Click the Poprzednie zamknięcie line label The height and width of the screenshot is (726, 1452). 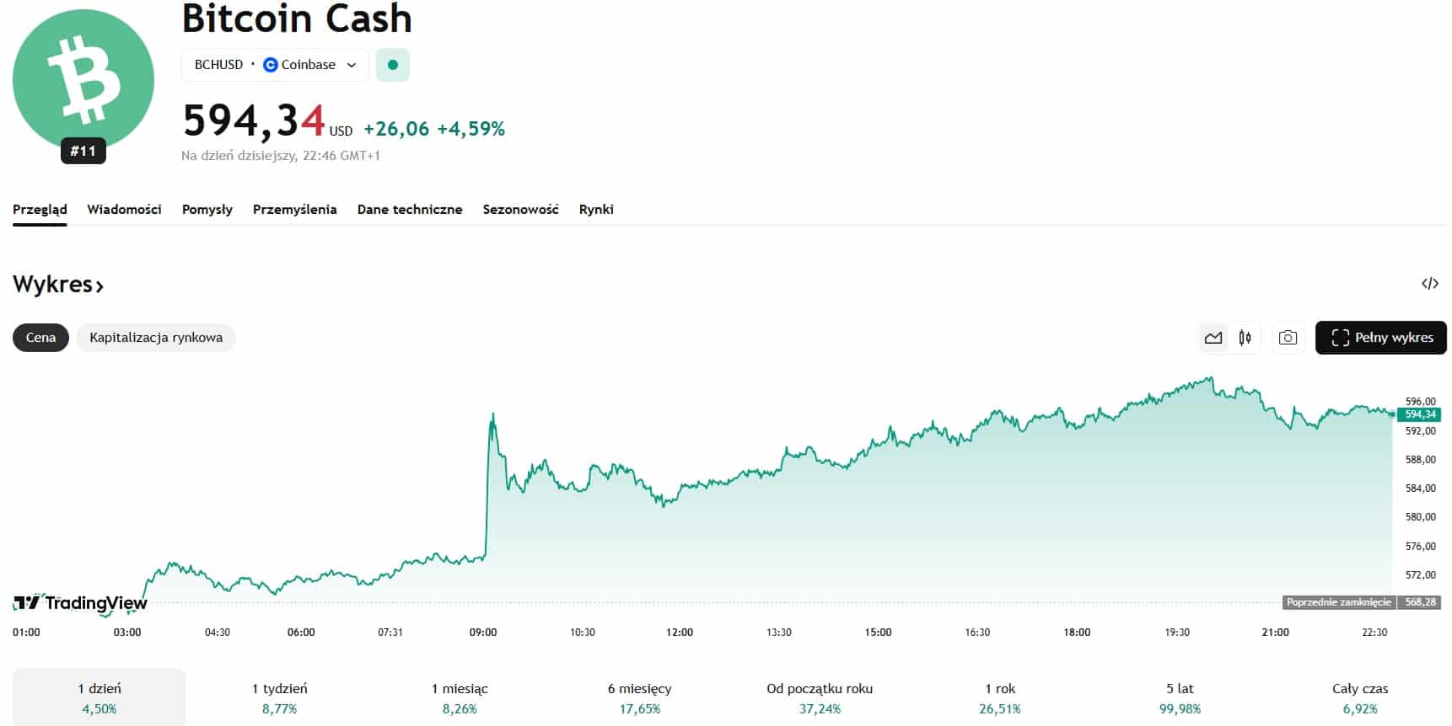click(1338, 602)
